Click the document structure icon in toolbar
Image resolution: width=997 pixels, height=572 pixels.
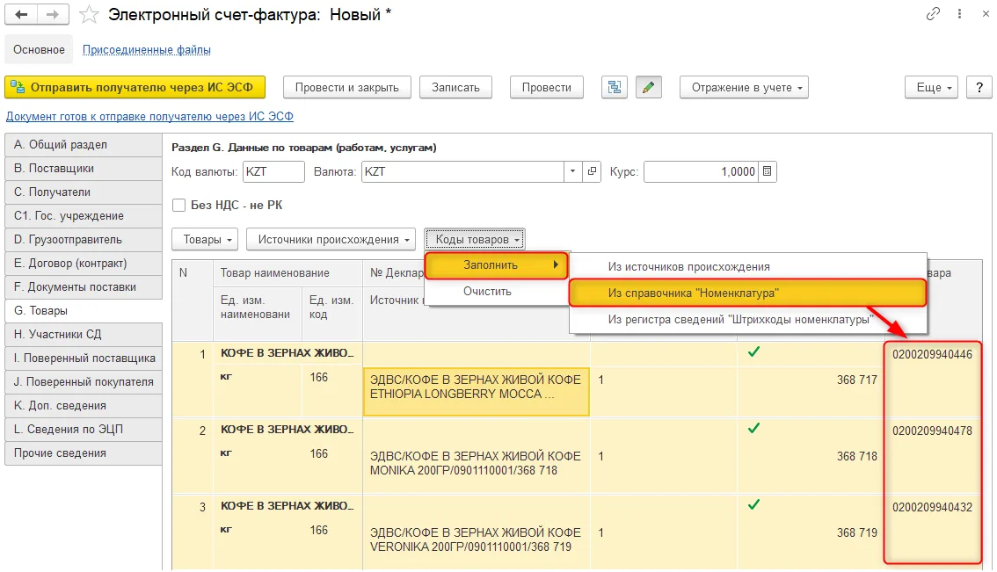pos(615,87)
